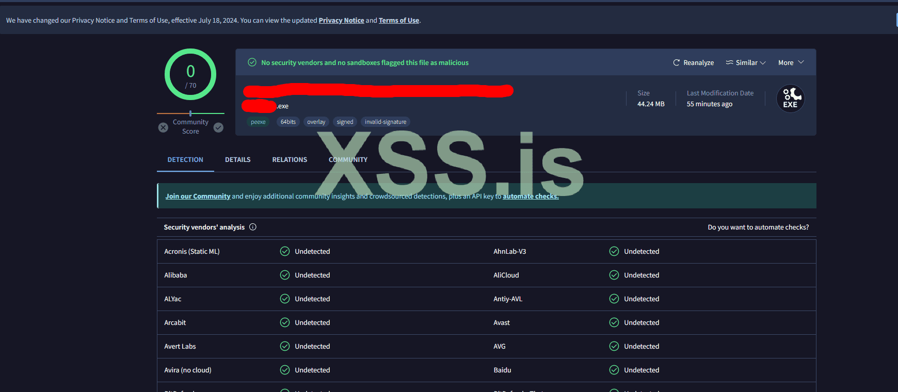
Task: Click the vendor name 'Baidu'
Action: point(502,370)
